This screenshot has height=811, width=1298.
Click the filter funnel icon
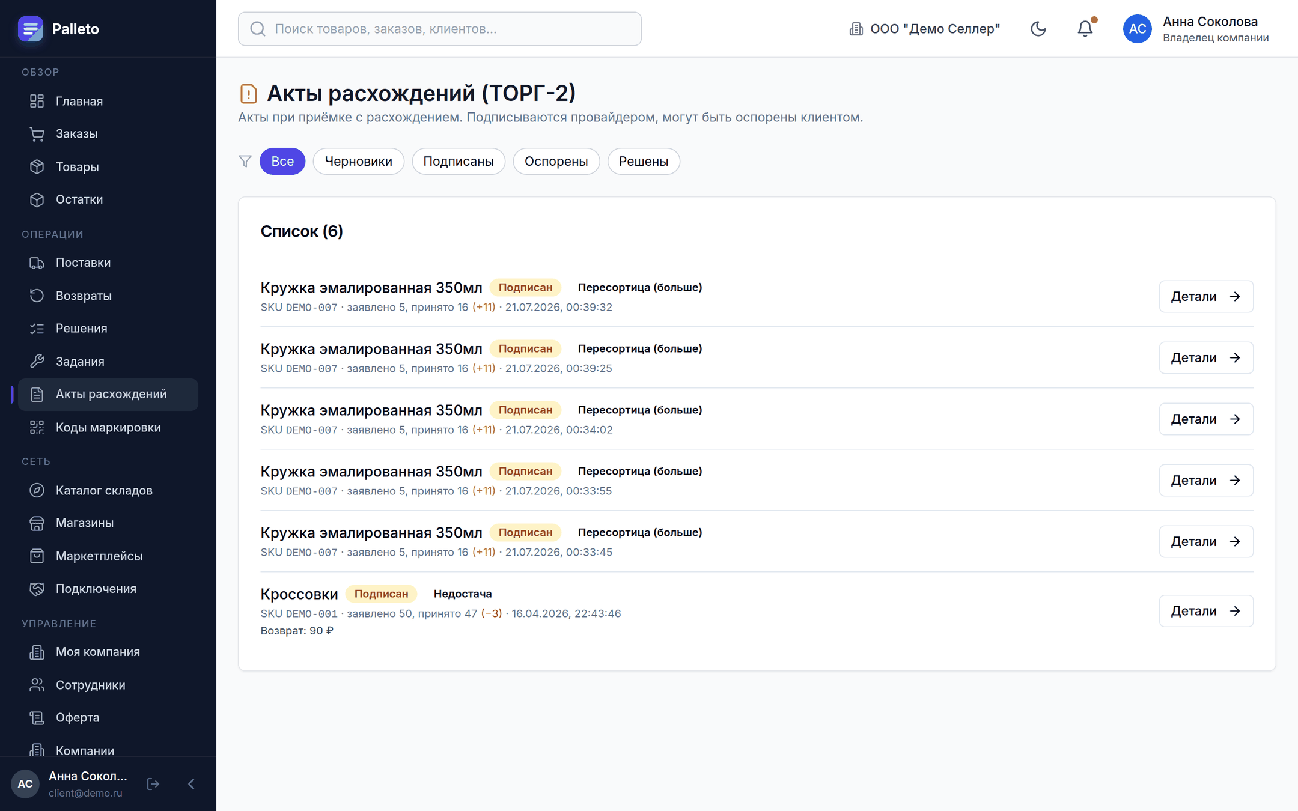click(x=245, y=161)
